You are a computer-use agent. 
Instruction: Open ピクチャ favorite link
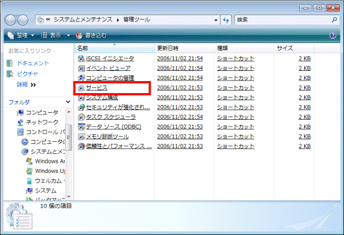[28, 74]
